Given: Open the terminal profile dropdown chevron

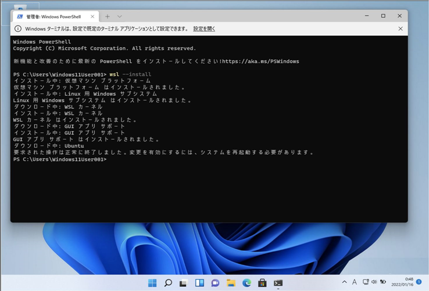Looking at the screenshot, I should point(120,17).
